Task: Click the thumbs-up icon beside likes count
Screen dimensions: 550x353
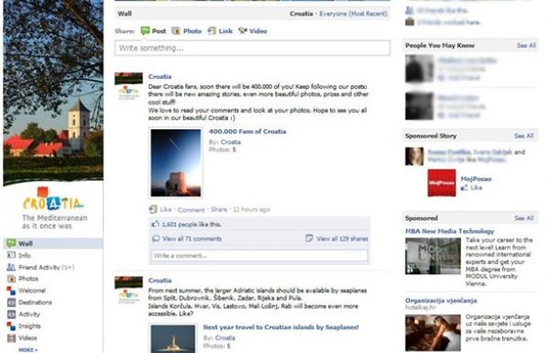Action: click(x=155, y=224)
